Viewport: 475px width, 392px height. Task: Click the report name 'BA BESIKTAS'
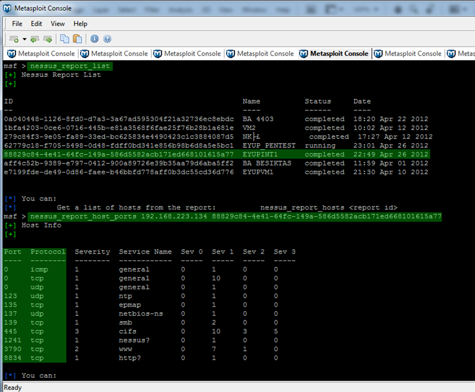click(x=267, y=163)
